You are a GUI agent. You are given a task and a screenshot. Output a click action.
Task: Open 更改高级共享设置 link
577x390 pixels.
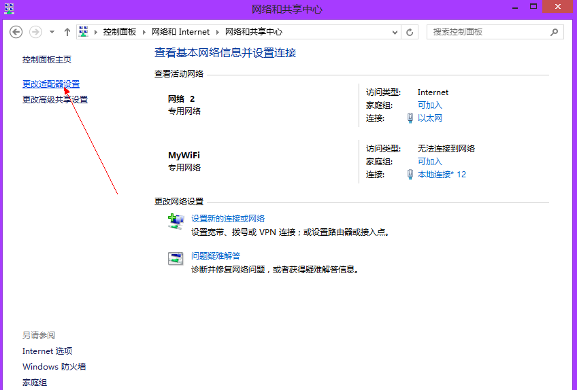tap(55, 100)
